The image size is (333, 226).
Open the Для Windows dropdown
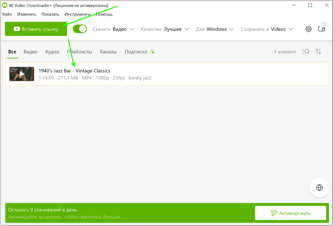(x=215, y=29)
